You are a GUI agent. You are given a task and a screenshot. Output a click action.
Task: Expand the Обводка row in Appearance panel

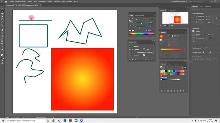[x=132, y=49]
